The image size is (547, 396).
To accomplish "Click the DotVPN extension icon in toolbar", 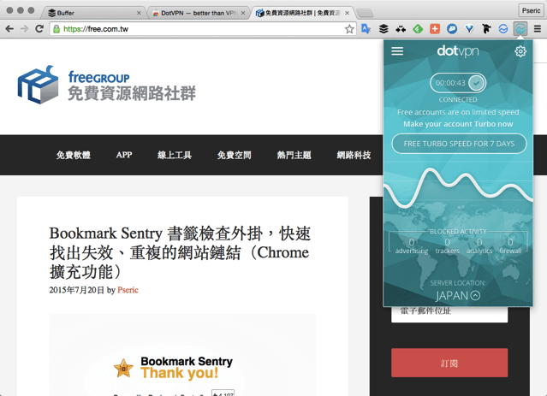I will (520, 28).
